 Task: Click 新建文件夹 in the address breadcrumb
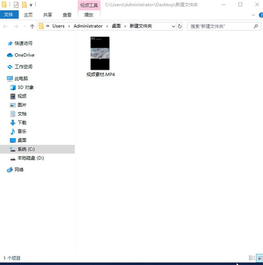[x=141, y=26]
